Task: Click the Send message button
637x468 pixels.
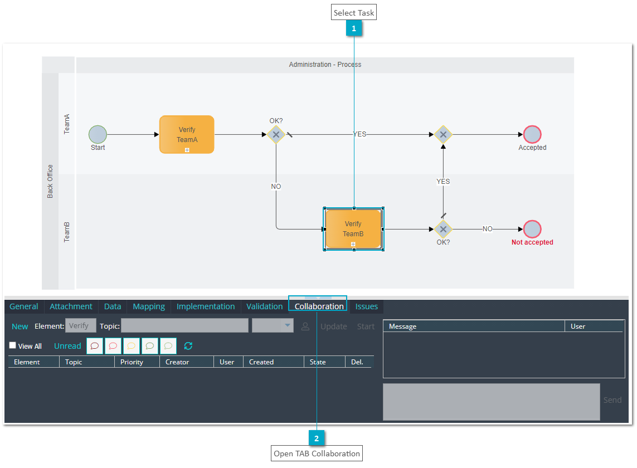Action: pyautogui.click(x=612, y=400)
